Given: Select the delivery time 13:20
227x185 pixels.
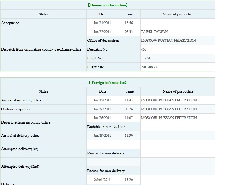Looking at the screenshot, I should pyautogui.click(x=129, y=180).
